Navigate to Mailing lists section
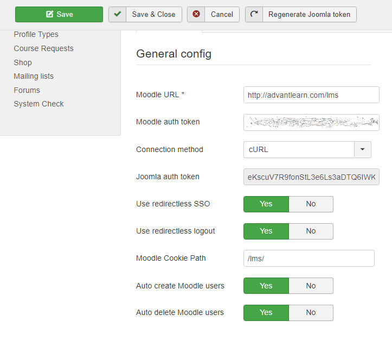392x340 pixels. tap(34, 76)
